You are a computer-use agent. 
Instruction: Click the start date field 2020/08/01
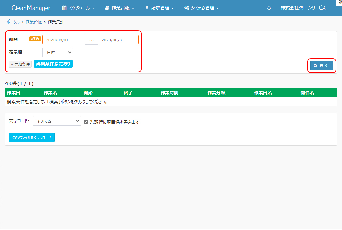click(x=64, y=40)
